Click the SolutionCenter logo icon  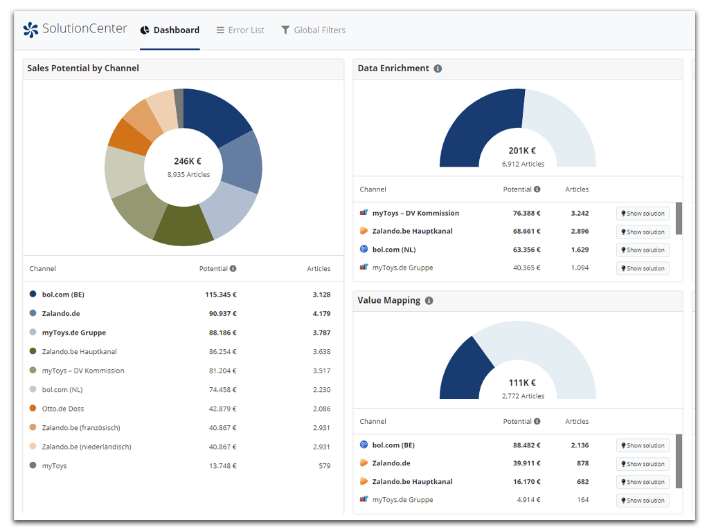(x=30, y=30)
